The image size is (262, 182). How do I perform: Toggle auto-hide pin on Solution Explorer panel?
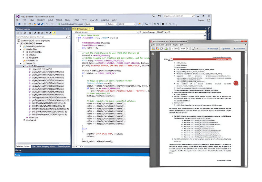[x=66, y=29]
